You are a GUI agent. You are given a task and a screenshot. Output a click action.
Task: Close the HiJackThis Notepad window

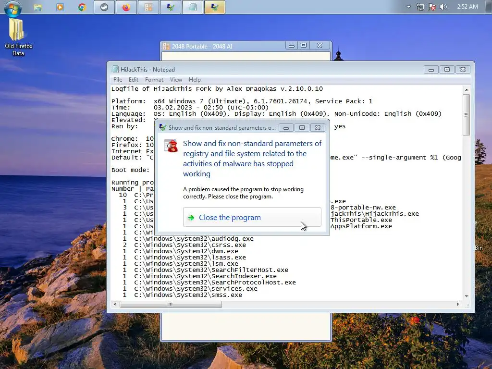463,70
